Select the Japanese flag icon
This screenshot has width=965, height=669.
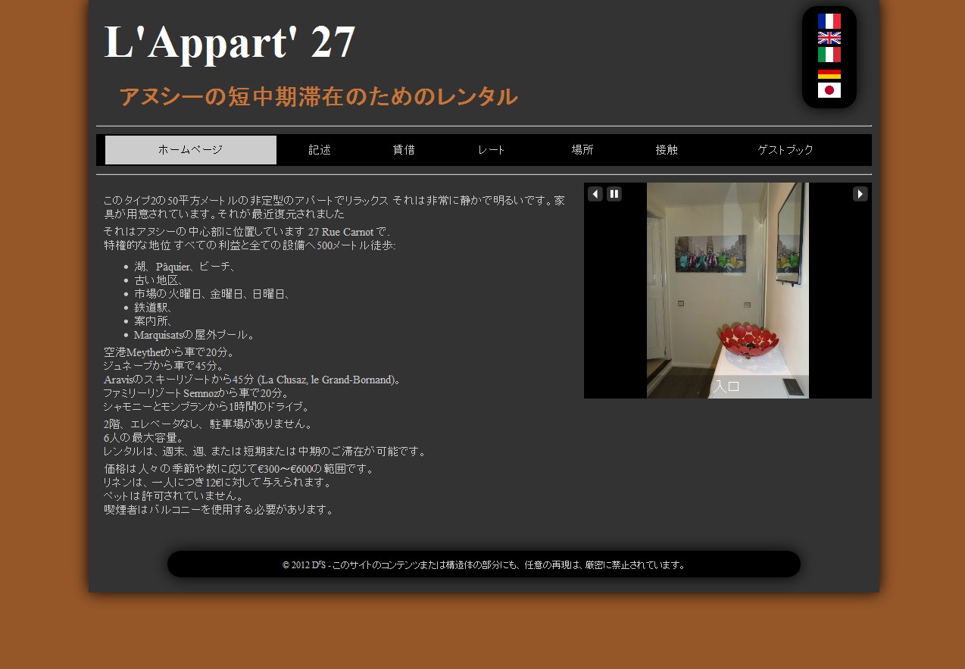click(829, 90)
